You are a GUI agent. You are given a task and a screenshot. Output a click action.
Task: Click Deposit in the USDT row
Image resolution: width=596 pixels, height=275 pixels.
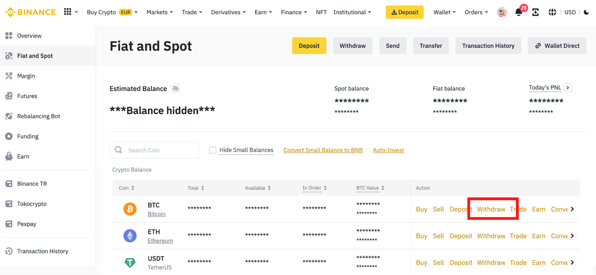[461, 263]
